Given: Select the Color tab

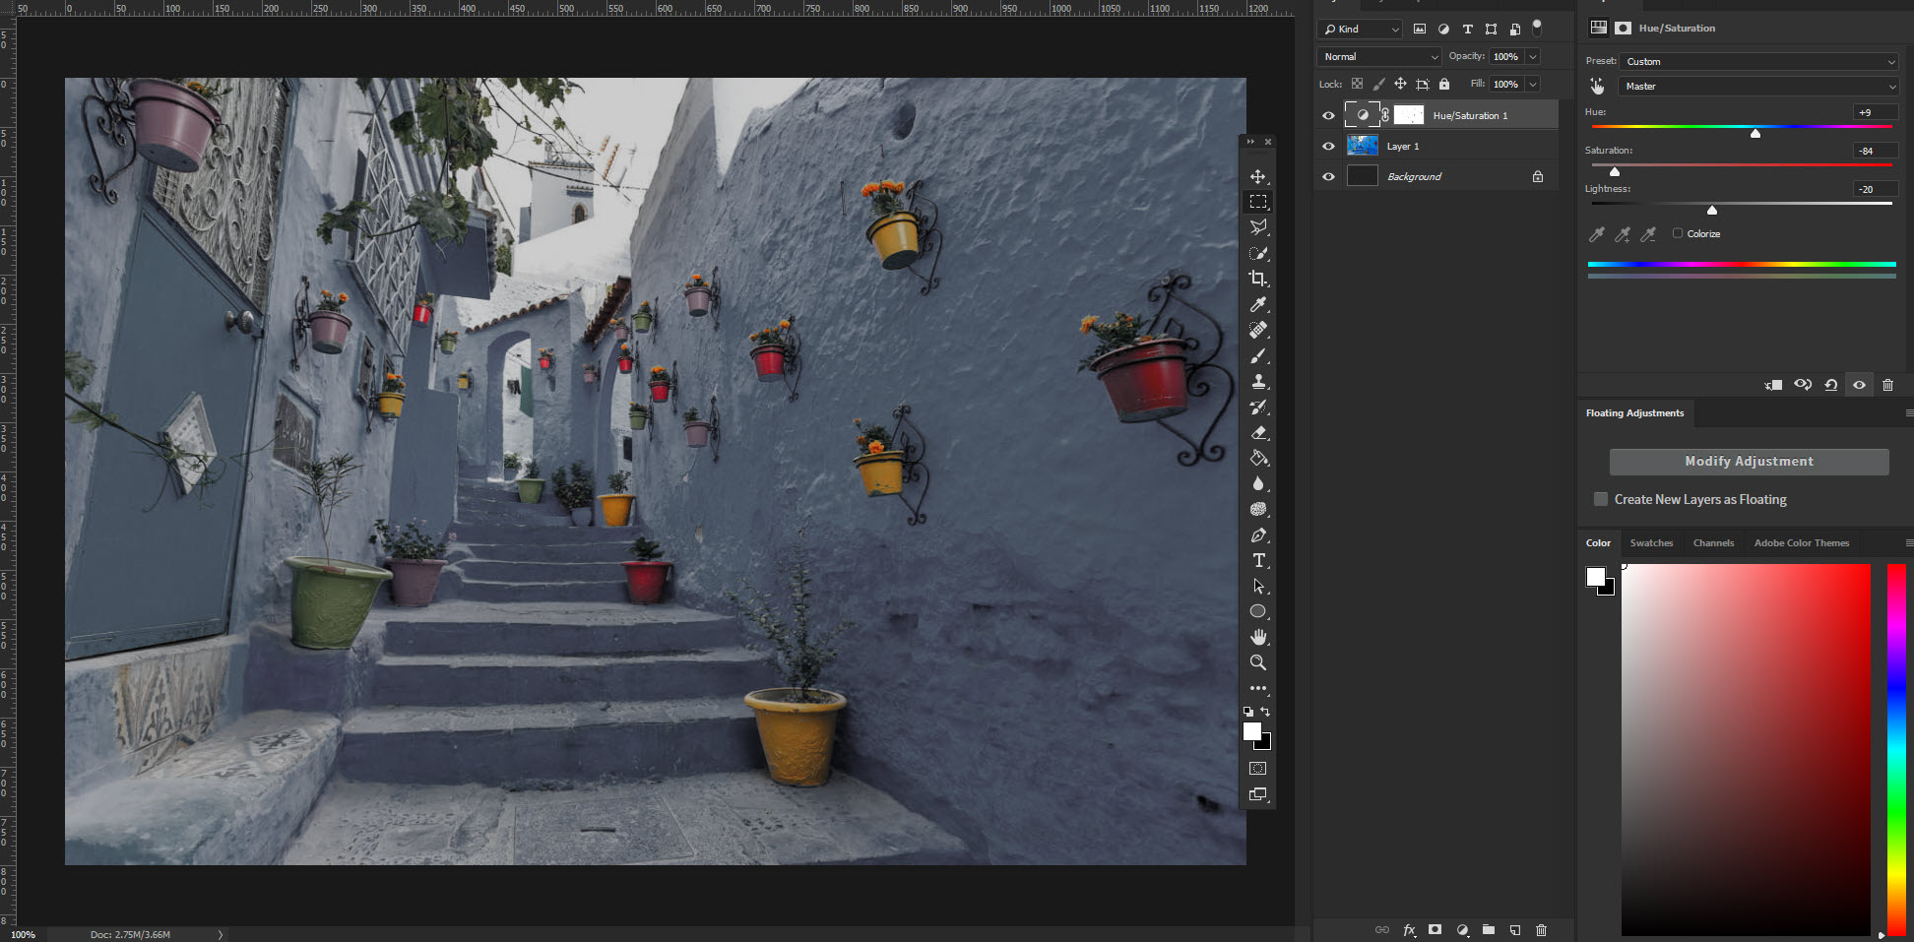Looking at the screenshot, I should tap(1598, 543).
